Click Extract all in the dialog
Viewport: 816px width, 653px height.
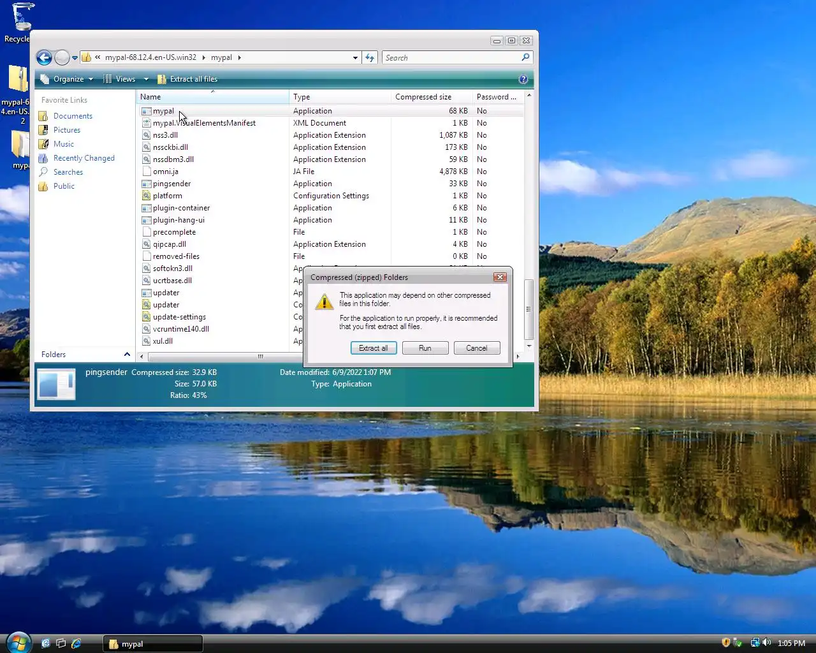point(374,348)
